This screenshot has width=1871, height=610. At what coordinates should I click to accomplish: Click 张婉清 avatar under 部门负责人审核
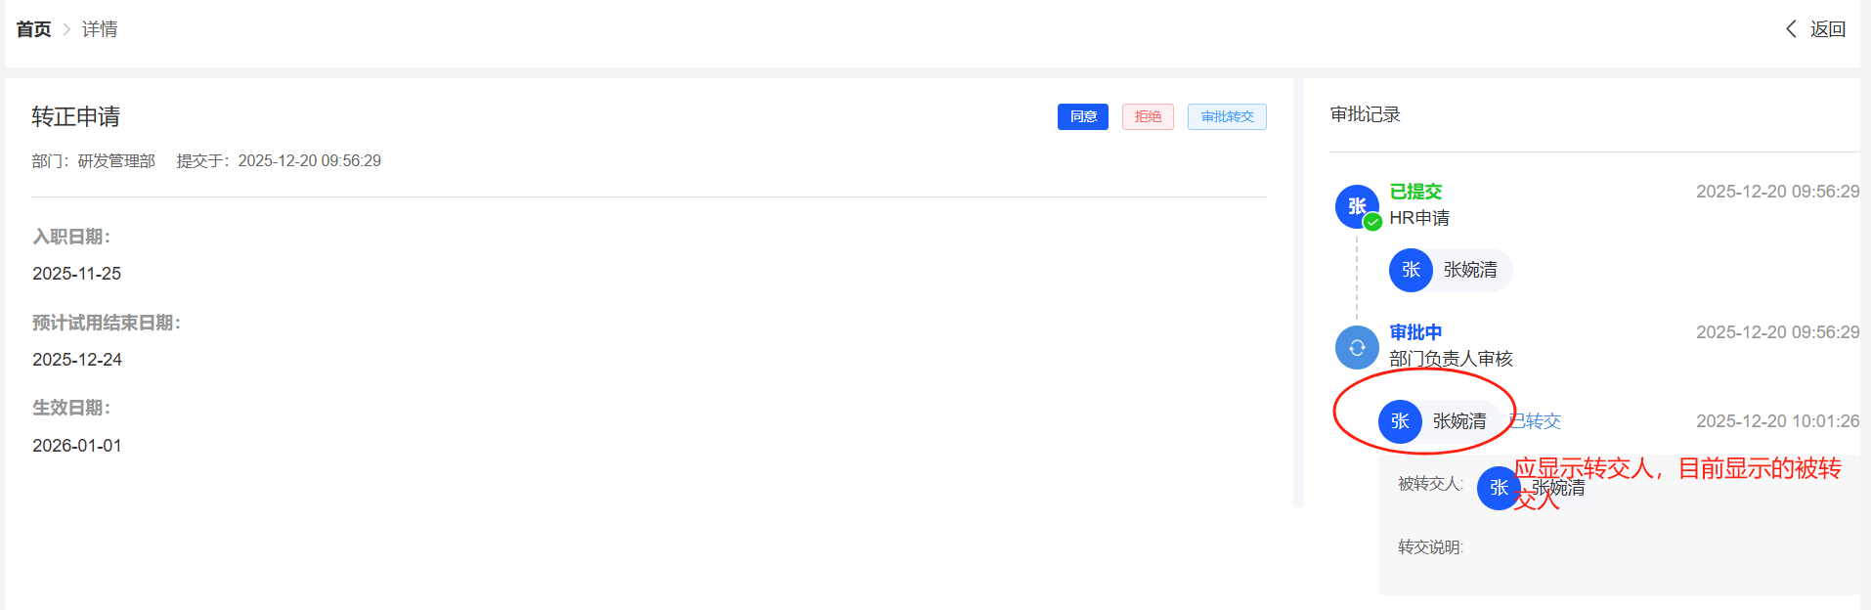click(x=1400, y=421)
